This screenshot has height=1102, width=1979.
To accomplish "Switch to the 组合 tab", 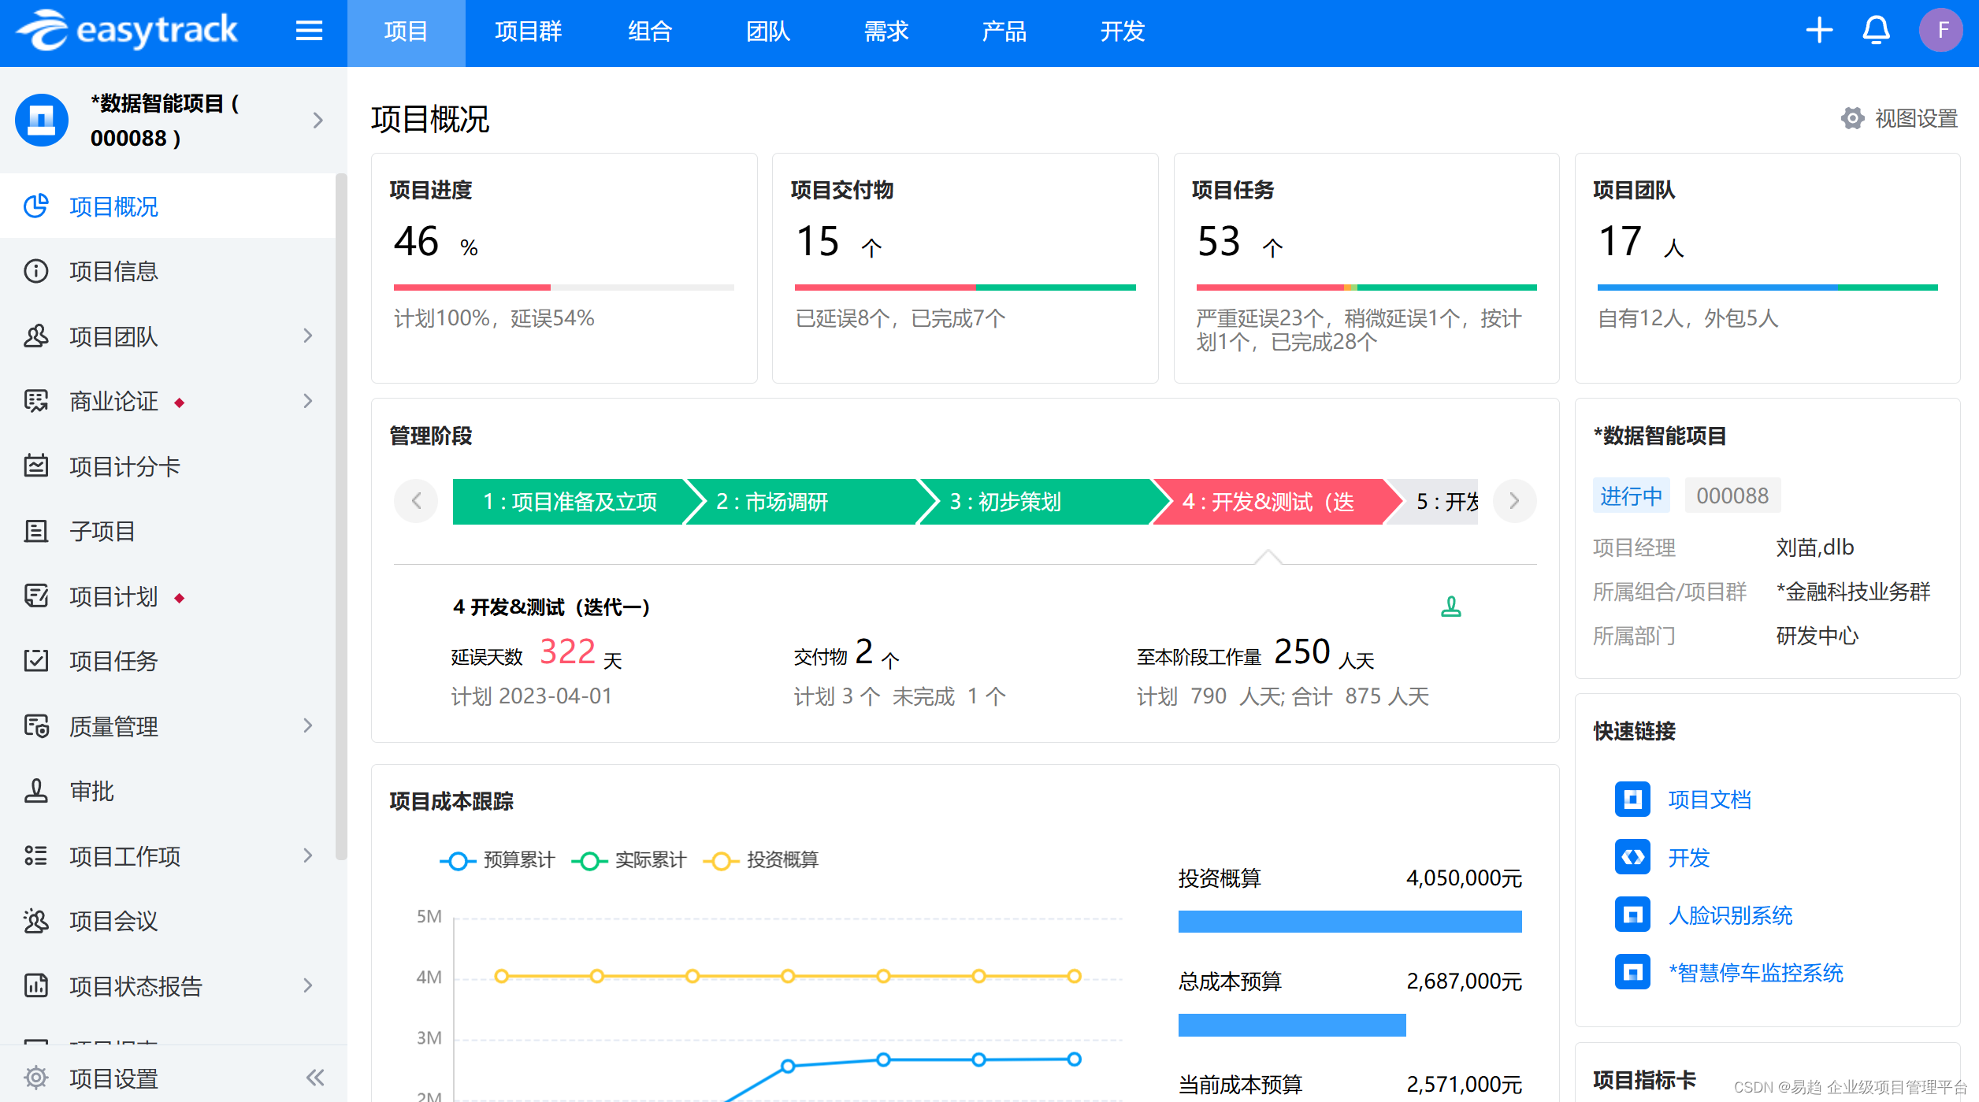I will point(650,32).
